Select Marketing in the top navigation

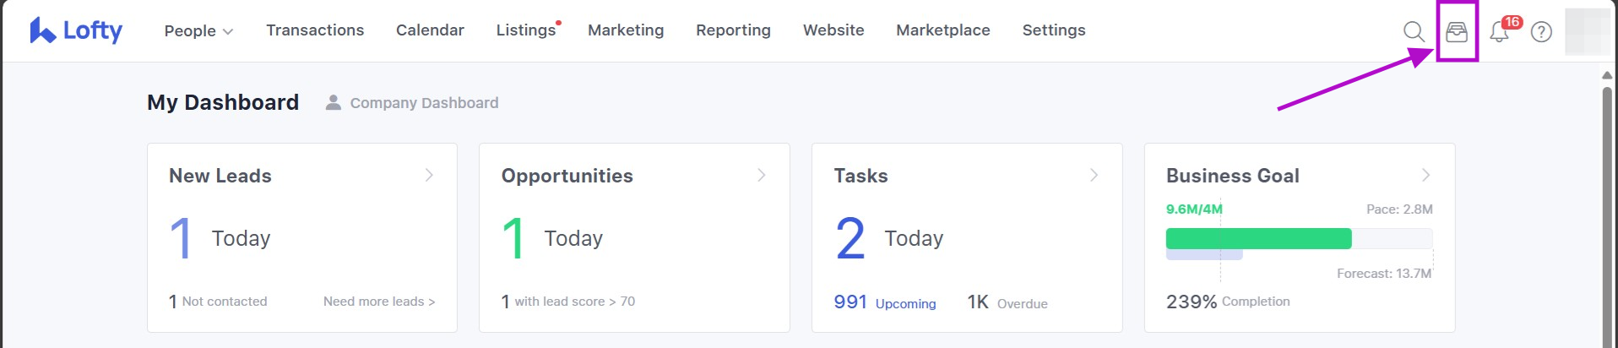[626, 30]
